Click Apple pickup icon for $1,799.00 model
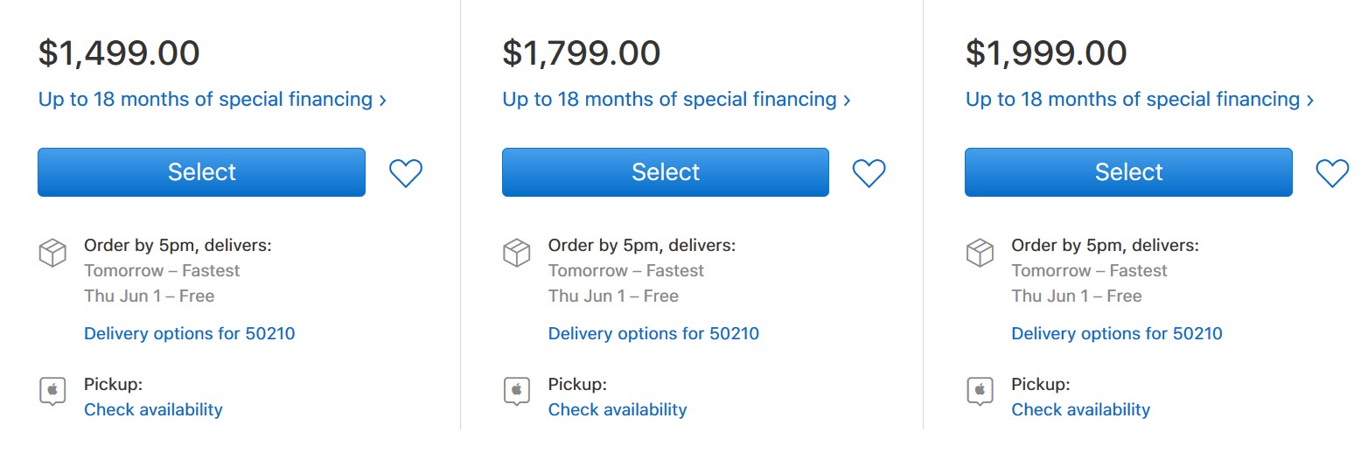 click(517, 391)
